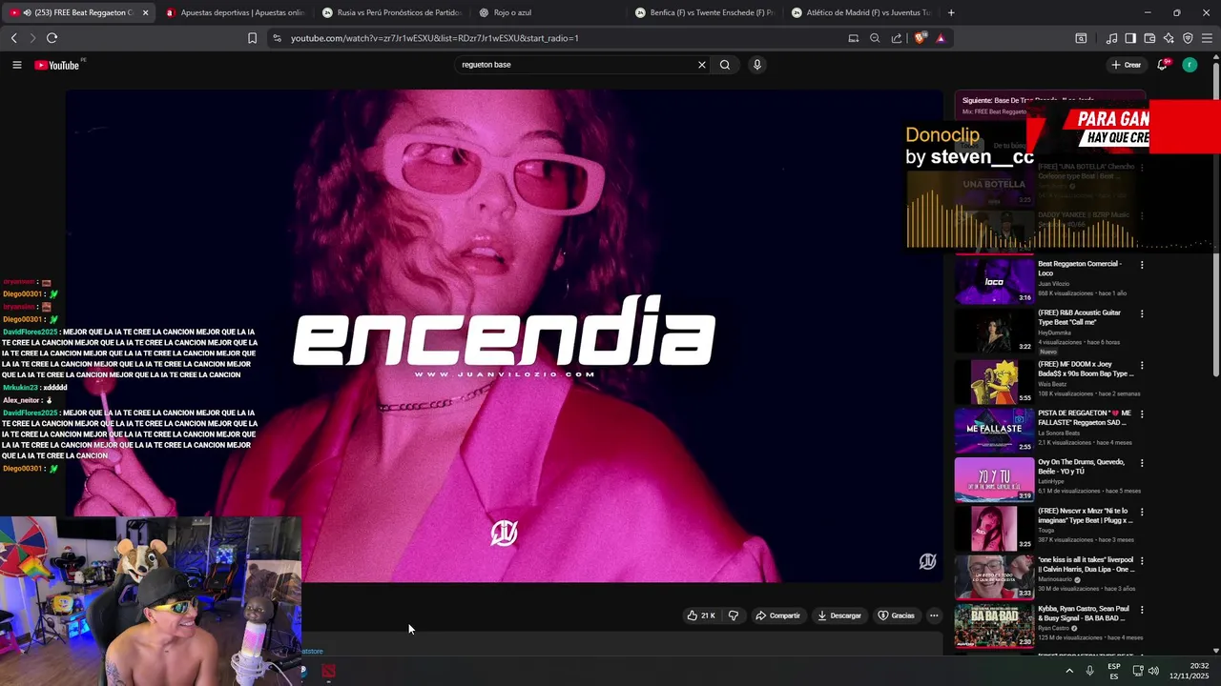
Task: Share this page with the address bar share icon
Action: pyautogui.click(x=897, y=38)
